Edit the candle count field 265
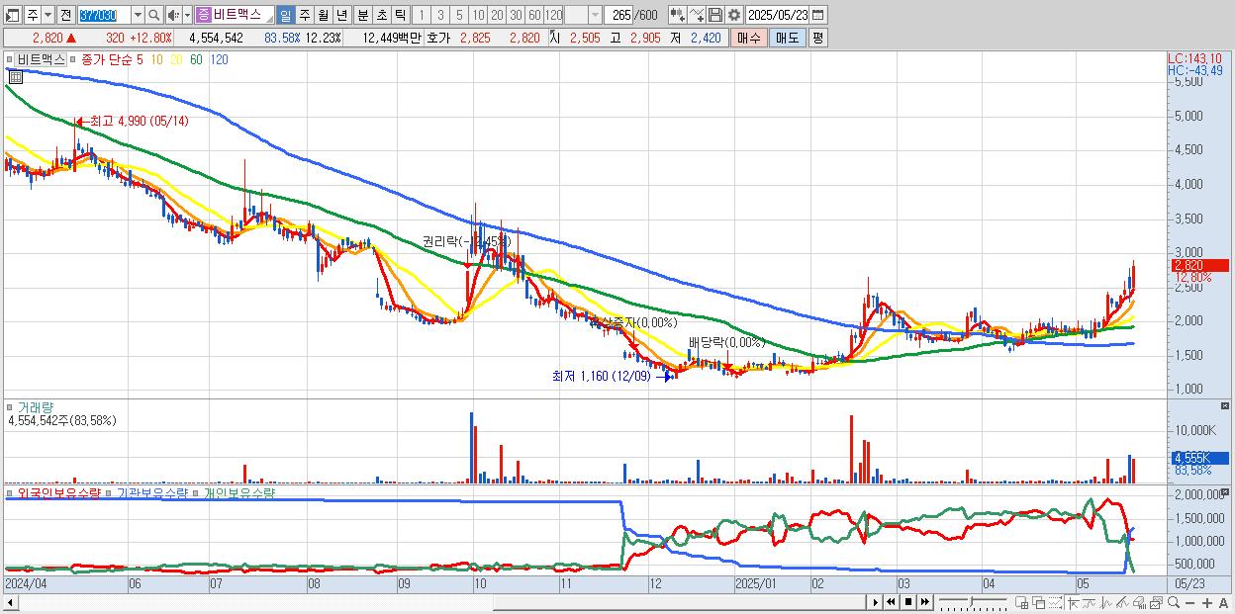1235x614 pixels. [x=618, y=15]
